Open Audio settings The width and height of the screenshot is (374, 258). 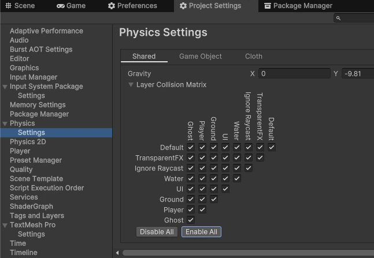19,40
